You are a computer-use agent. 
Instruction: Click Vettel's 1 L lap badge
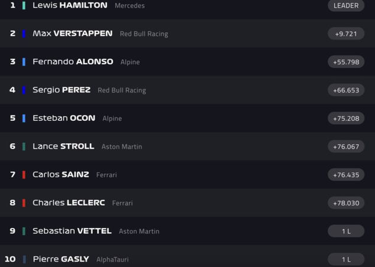click(346, 231)
